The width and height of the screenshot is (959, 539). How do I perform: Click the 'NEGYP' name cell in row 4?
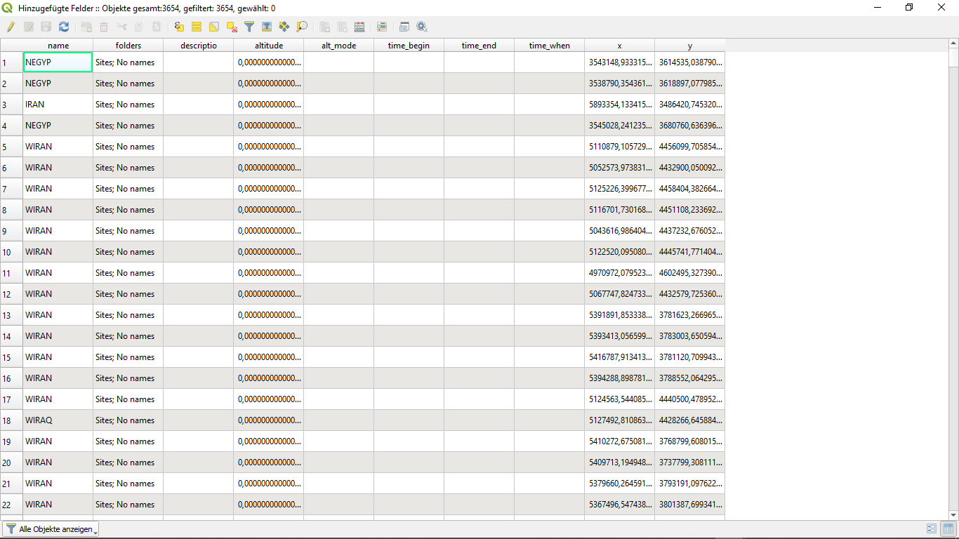pyautogui.click(x=58, y=126)
